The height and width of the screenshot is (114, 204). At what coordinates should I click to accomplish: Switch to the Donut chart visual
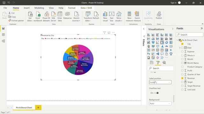[x=166, y=42]
